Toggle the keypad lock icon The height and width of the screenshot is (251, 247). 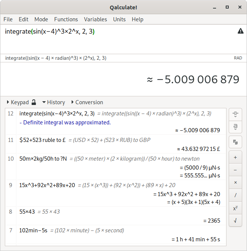point(34,102)
